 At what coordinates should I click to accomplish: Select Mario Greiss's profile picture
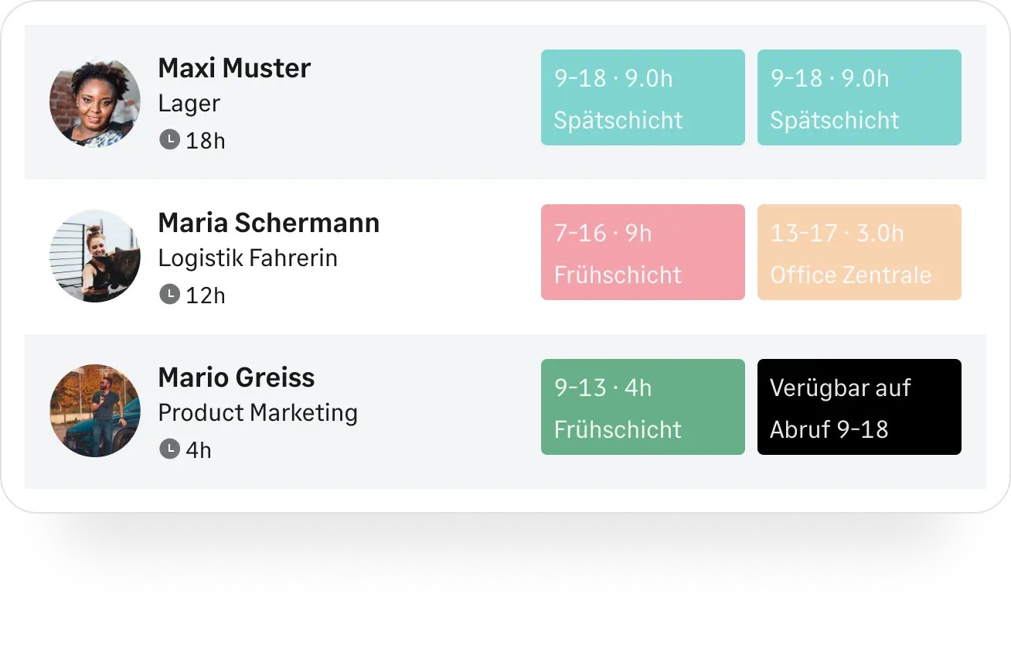(x=95, y=411)
